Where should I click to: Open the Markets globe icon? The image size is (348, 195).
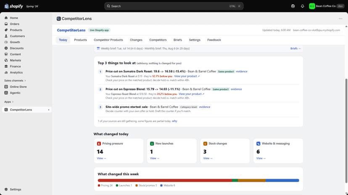click(6, 60)
